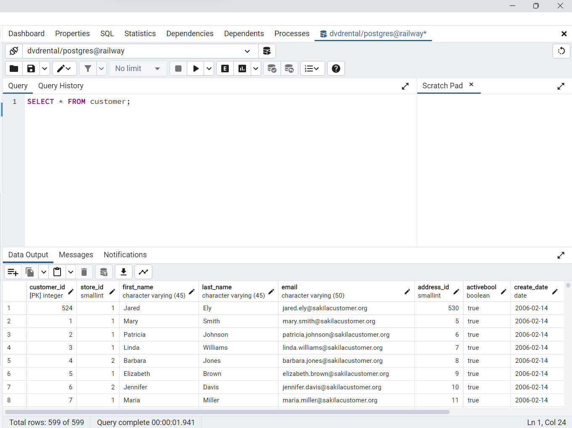
Task: Click the filter funnel icon
Action: coord(88,69)
